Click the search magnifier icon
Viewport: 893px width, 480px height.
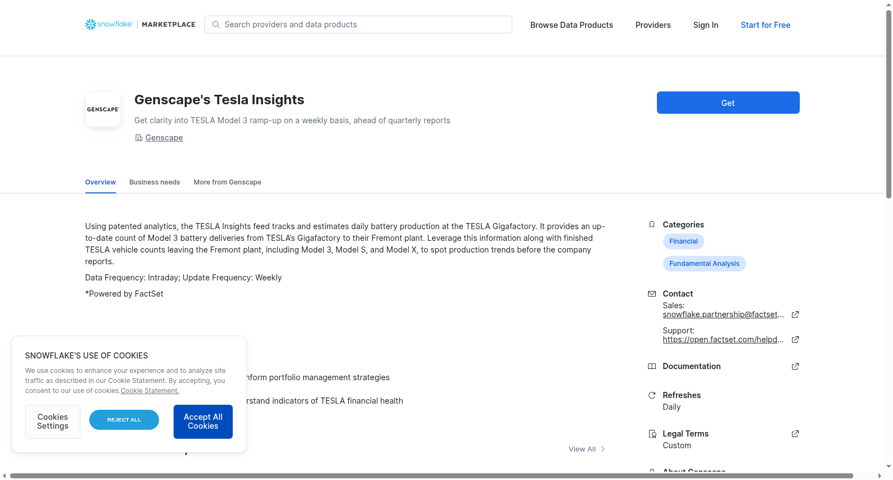216,25
